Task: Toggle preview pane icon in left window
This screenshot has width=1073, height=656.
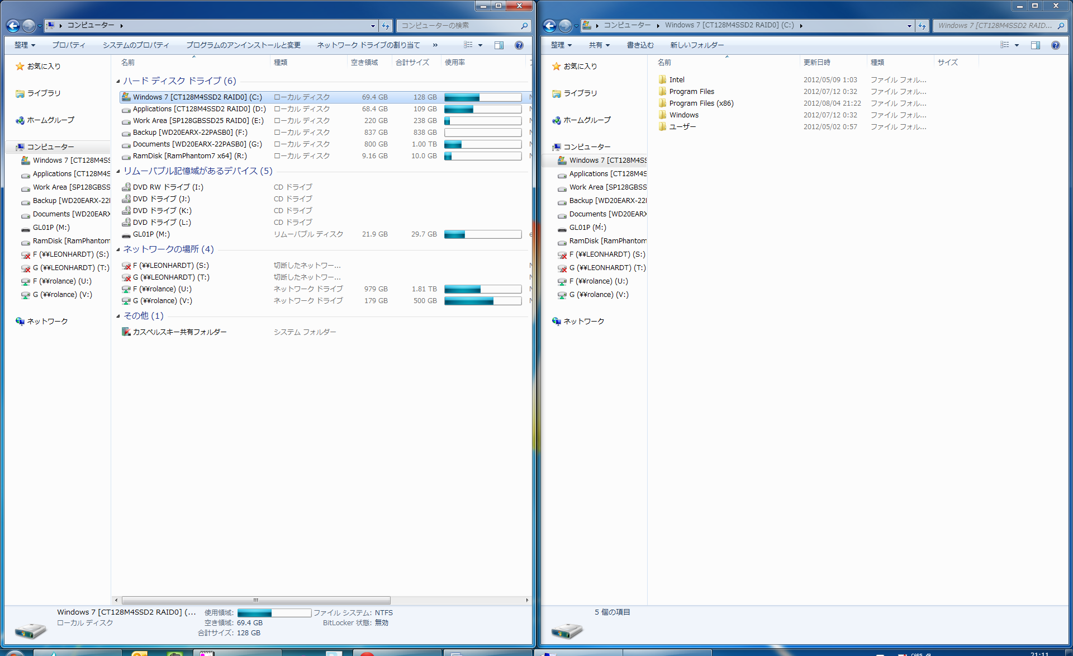Action: click(x=499, y=45)
